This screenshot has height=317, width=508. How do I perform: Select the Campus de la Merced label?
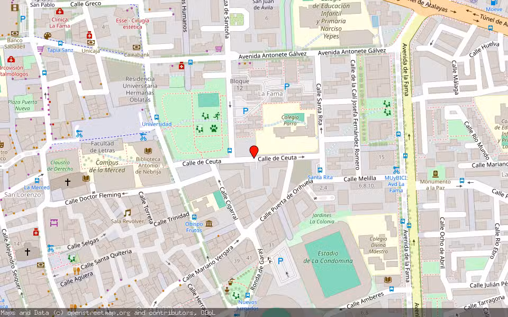[107, 166]
